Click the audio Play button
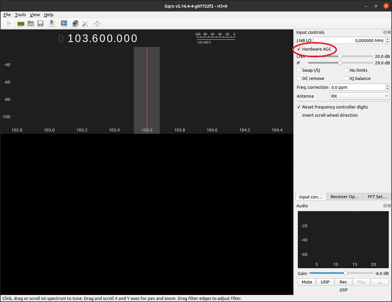Viewport: 392px width, 302px height. point(361,282)
